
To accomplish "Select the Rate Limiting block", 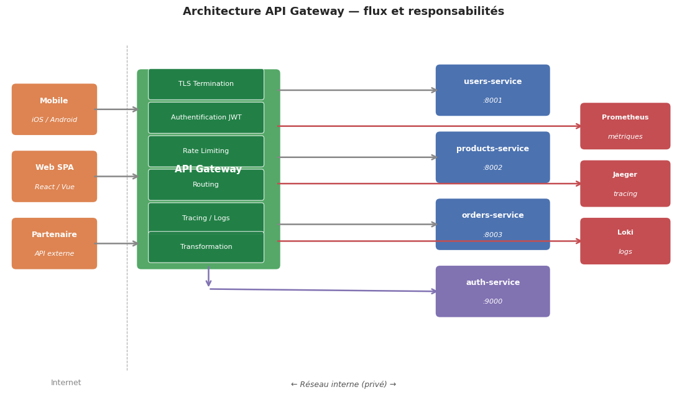I will pyautogui.click(x=206, y=151).
